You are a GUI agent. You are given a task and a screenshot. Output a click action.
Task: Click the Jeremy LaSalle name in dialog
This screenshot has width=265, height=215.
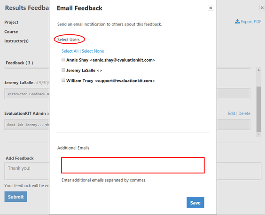[x=81, y=71]
